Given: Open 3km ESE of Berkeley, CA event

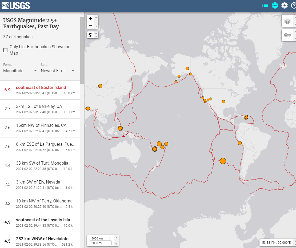Looking at the screenshot, I should (40, 109).
